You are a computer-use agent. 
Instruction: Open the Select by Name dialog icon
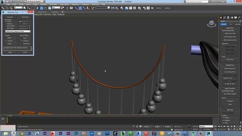pyautogui.click(x=29, y=8)
